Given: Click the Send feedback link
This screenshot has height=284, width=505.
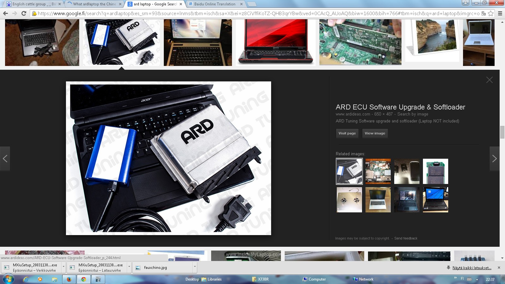Looking at the screenshot, I should pyautogui.click(x=406, y=238).
